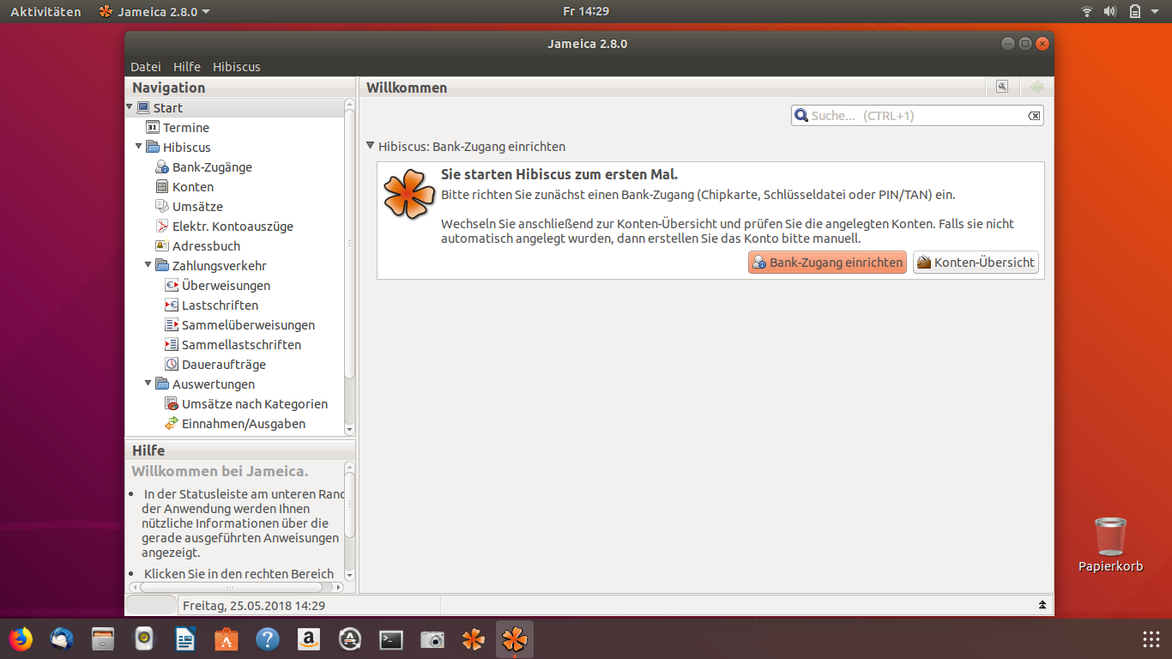This screenshot has width=1172, height=659.
Task: Click the Hilfe panel horizontal scrollbar
Action: tap(231, 588)
